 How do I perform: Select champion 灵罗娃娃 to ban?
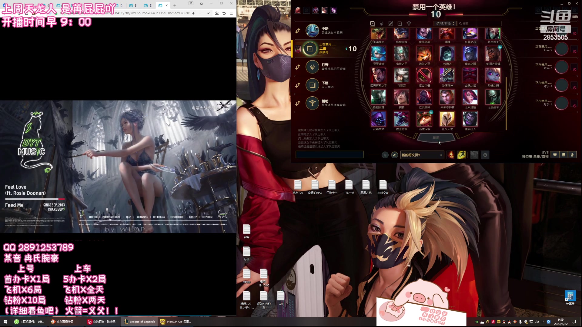pos(378,54)
